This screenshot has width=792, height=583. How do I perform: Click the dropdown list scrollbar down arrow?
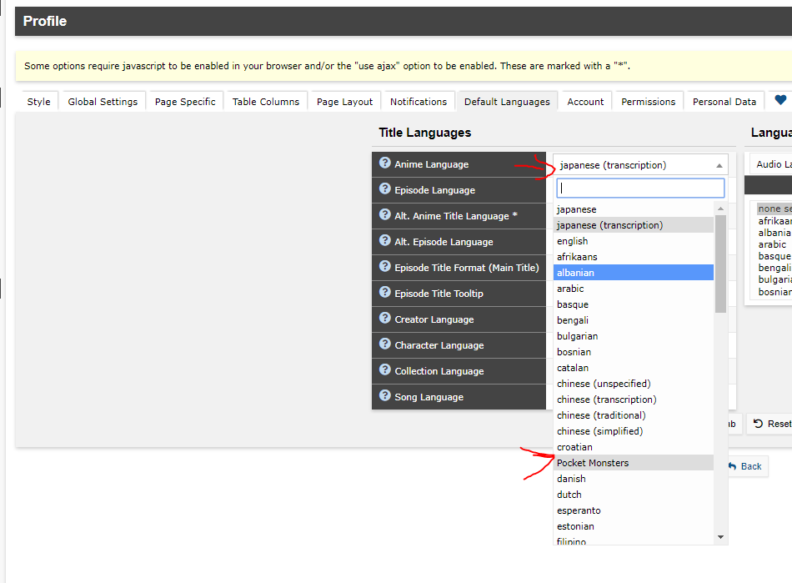pos(720,537)
